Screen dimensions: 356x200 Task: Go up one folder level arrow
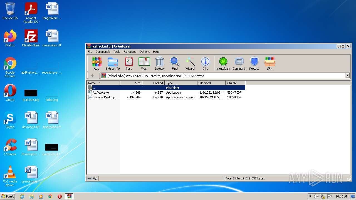pyautogui.click(x=92, y=76)
